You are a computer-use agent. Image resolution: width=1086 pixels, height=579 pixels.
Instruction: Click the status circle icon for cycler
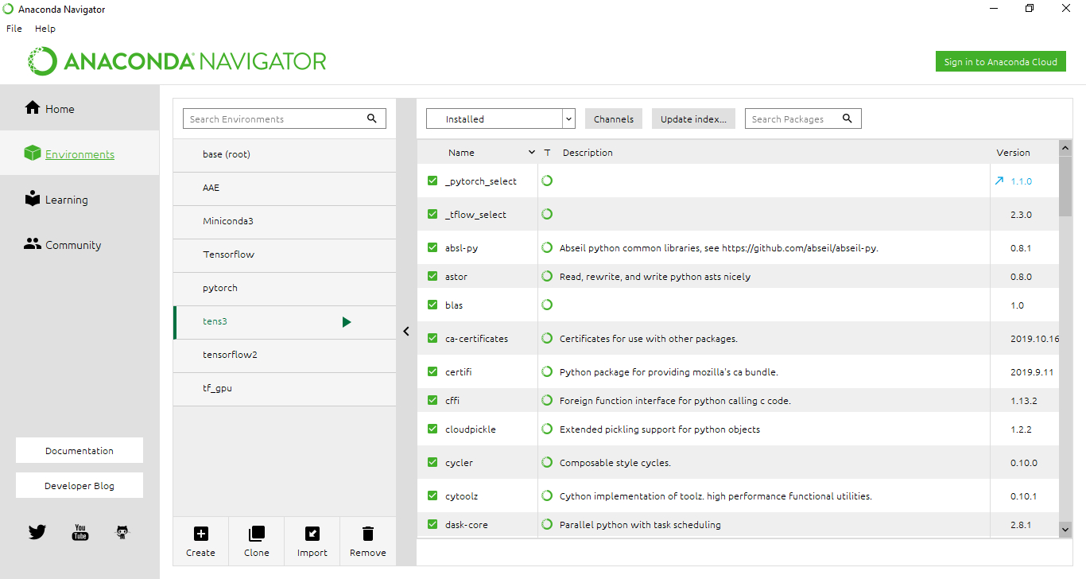[547, 462]
